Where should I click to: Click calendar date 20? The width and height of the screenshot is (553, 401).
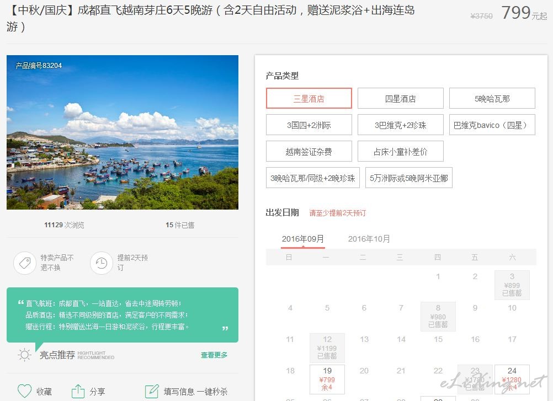[364, 371]
